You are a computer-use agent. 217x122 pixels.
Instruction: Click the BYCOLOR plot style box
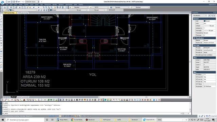(115, 10)
